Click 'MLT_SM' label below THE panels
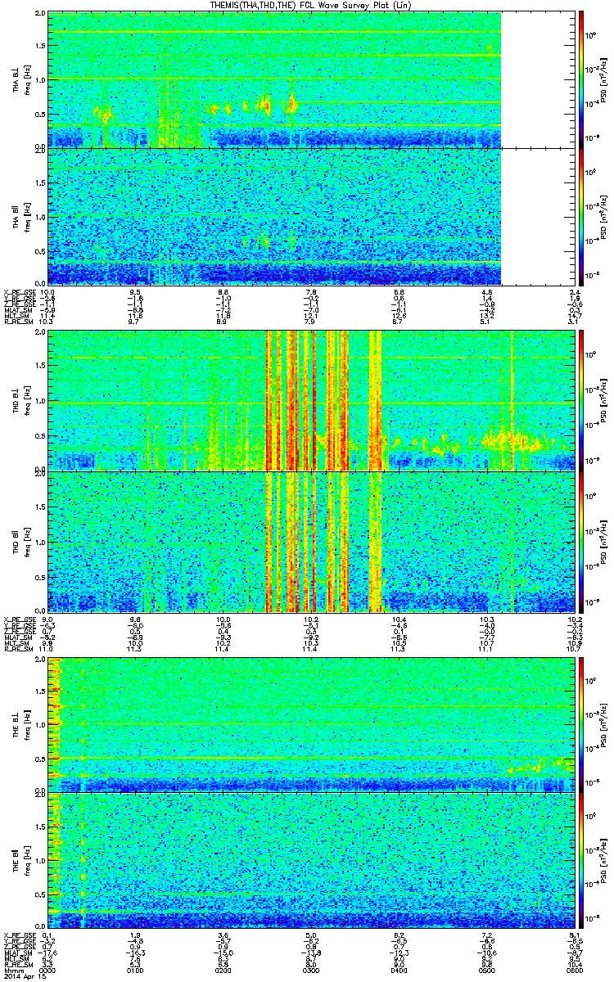This screenshot has width=614, height=982. coord(16,961)
